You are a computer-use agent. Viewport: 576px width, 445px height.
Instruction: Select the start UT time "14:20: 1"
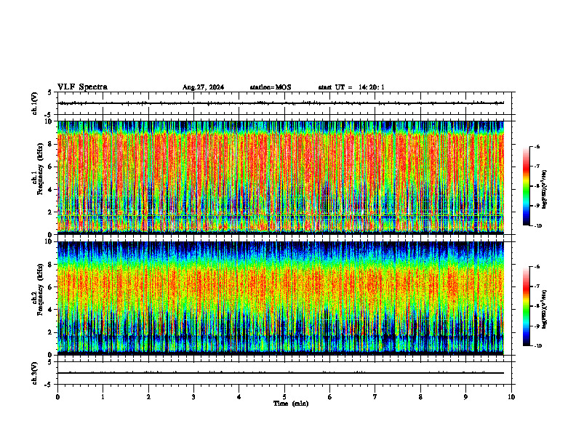372,87
